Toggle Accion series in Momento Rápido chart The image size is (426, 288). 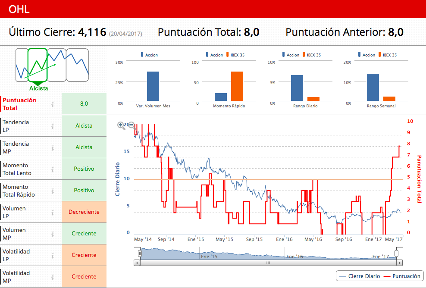tap(214, 55)
